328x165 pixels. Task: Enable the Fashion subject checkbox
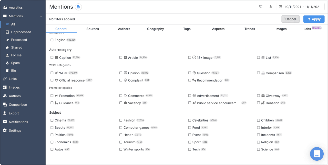121,120
